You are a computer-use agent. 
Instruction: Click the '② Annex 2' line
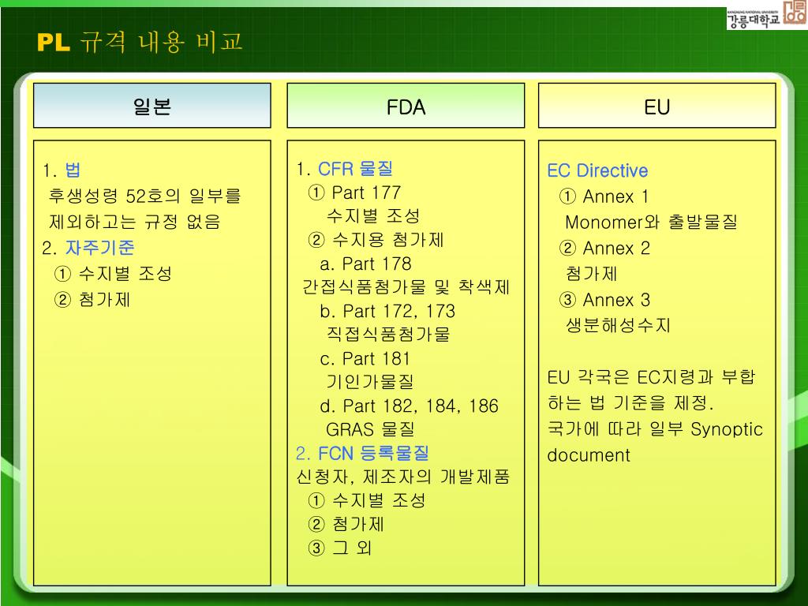tap(605, 248)
